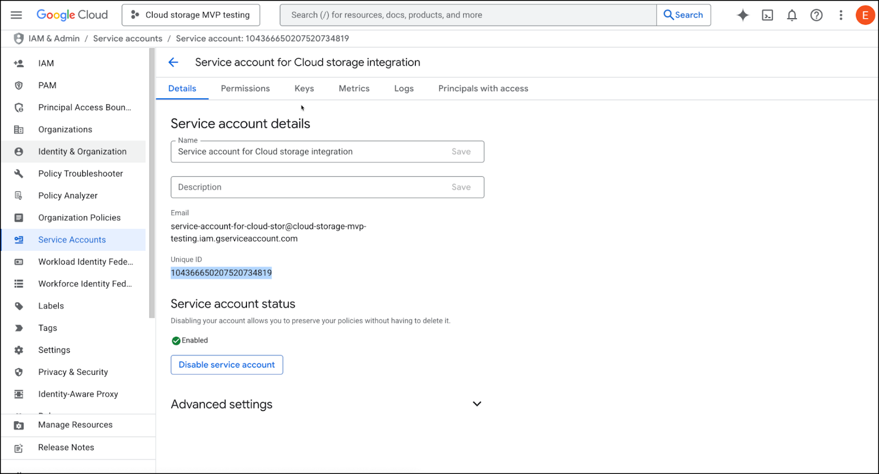This screenshot has width=879, height=474.
Task: Switch to the Permissions tab
Action: (x=245, y=88)
